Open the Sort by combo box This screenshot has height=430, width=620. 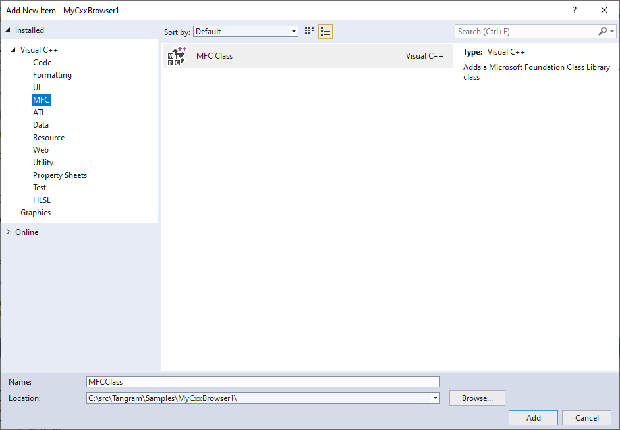[x=244, y=31]
